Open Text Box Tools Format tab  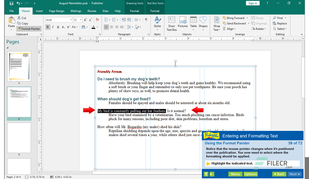click(155, 11)
